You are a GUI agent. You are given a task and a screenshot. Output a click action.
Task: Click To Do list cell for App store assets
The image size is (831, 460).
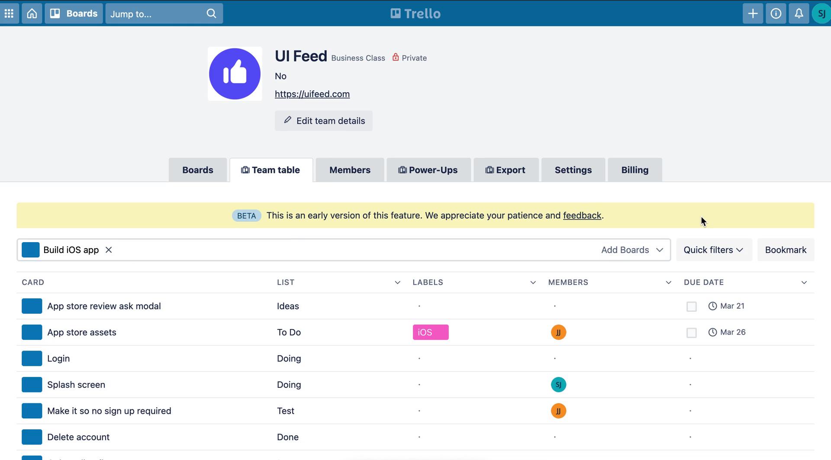point(289,332)
